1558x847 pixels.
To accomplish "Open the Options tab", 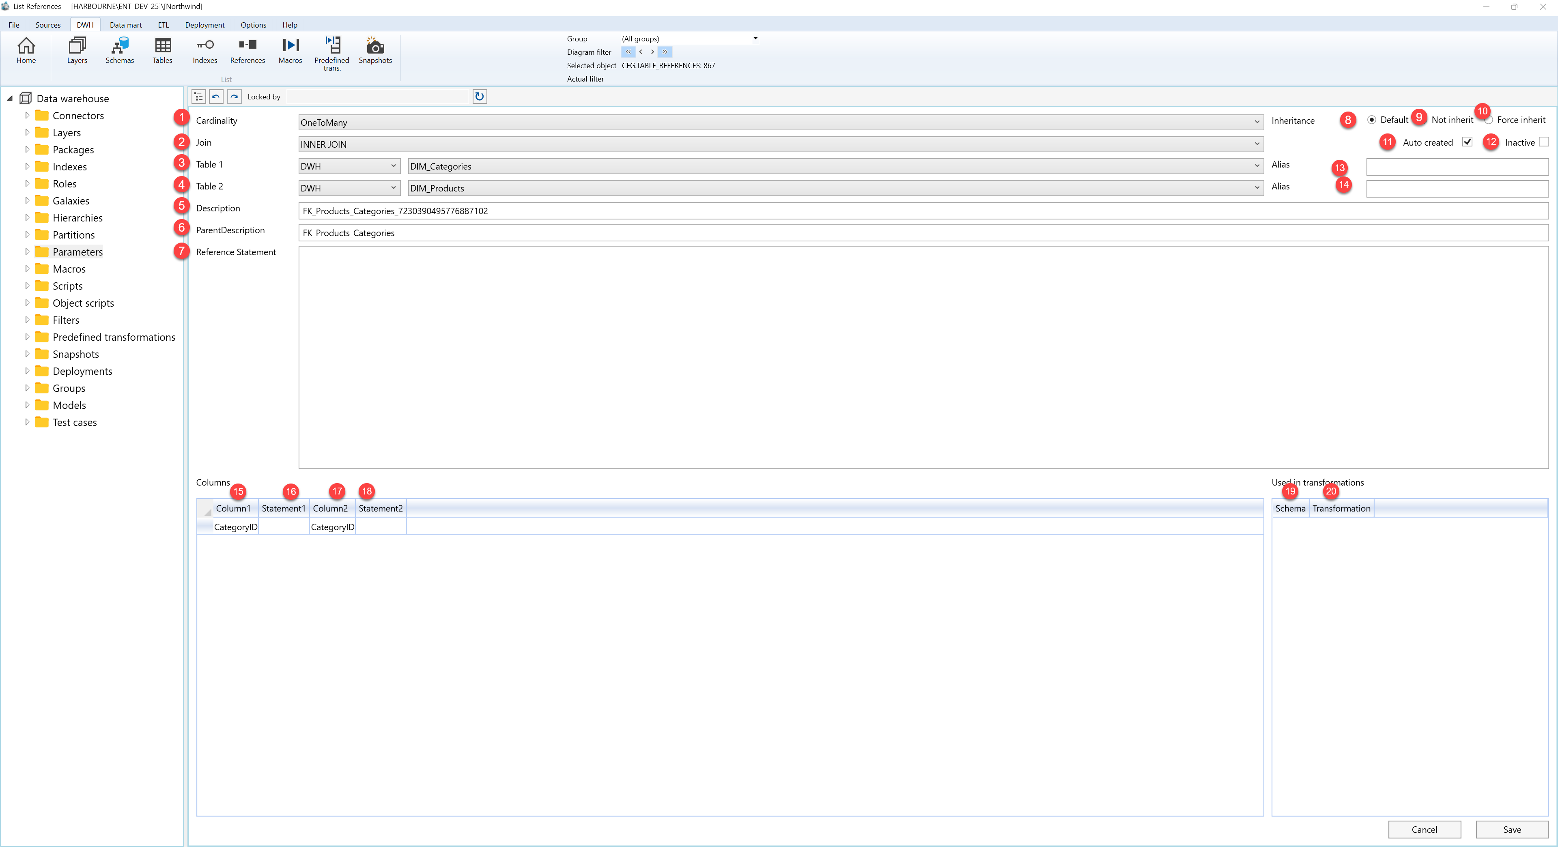I will click(254, 25).
